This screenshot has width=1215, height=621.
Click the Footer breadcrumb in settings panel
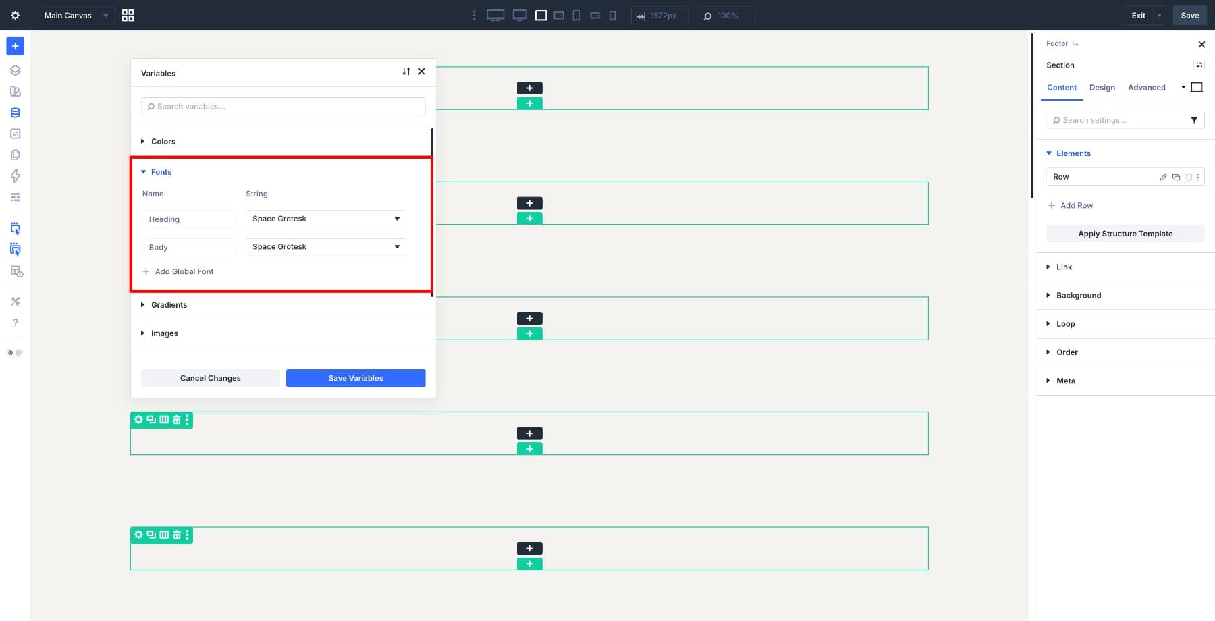click(x=1057, y=43)
